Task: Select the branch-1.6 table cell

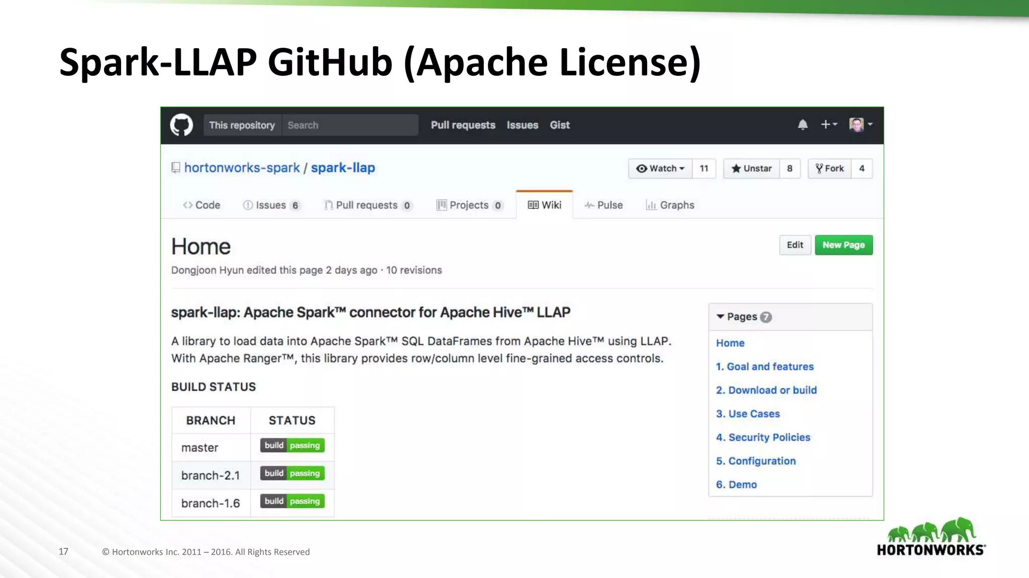Action: (211, 503)
